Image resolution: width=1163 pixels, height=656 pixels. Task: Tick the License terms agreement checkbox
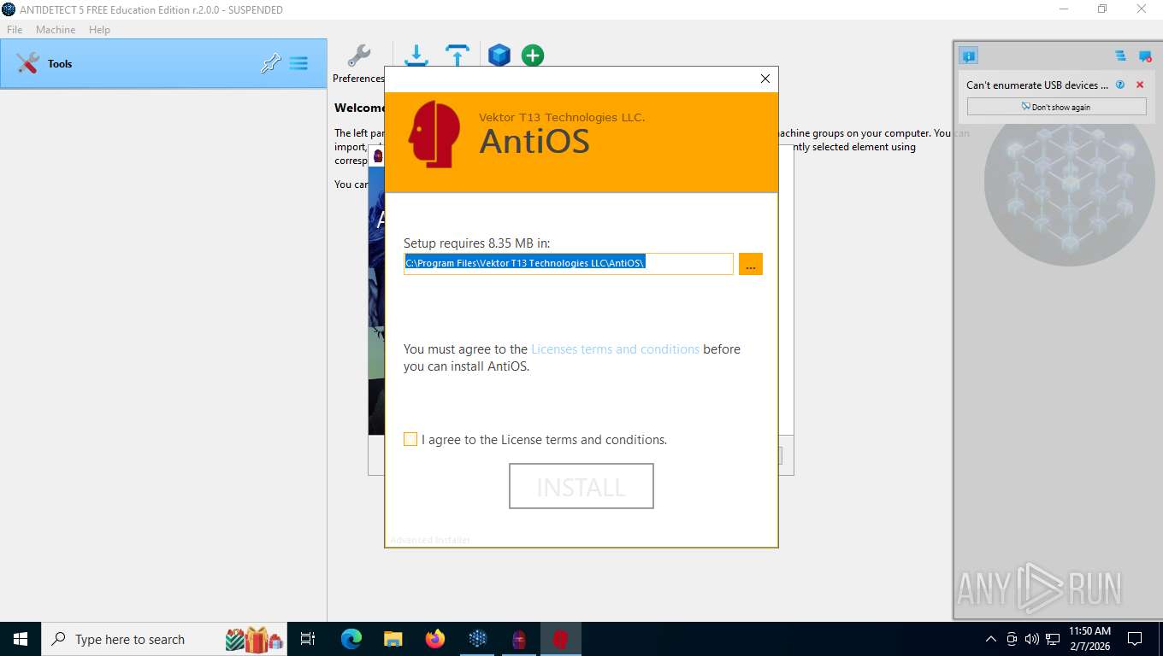[410, 439]
